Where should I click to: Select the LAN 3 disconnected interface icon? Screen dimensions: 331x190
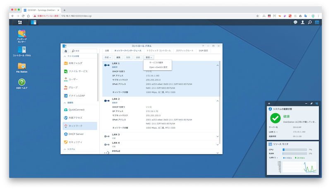(107, 136)
